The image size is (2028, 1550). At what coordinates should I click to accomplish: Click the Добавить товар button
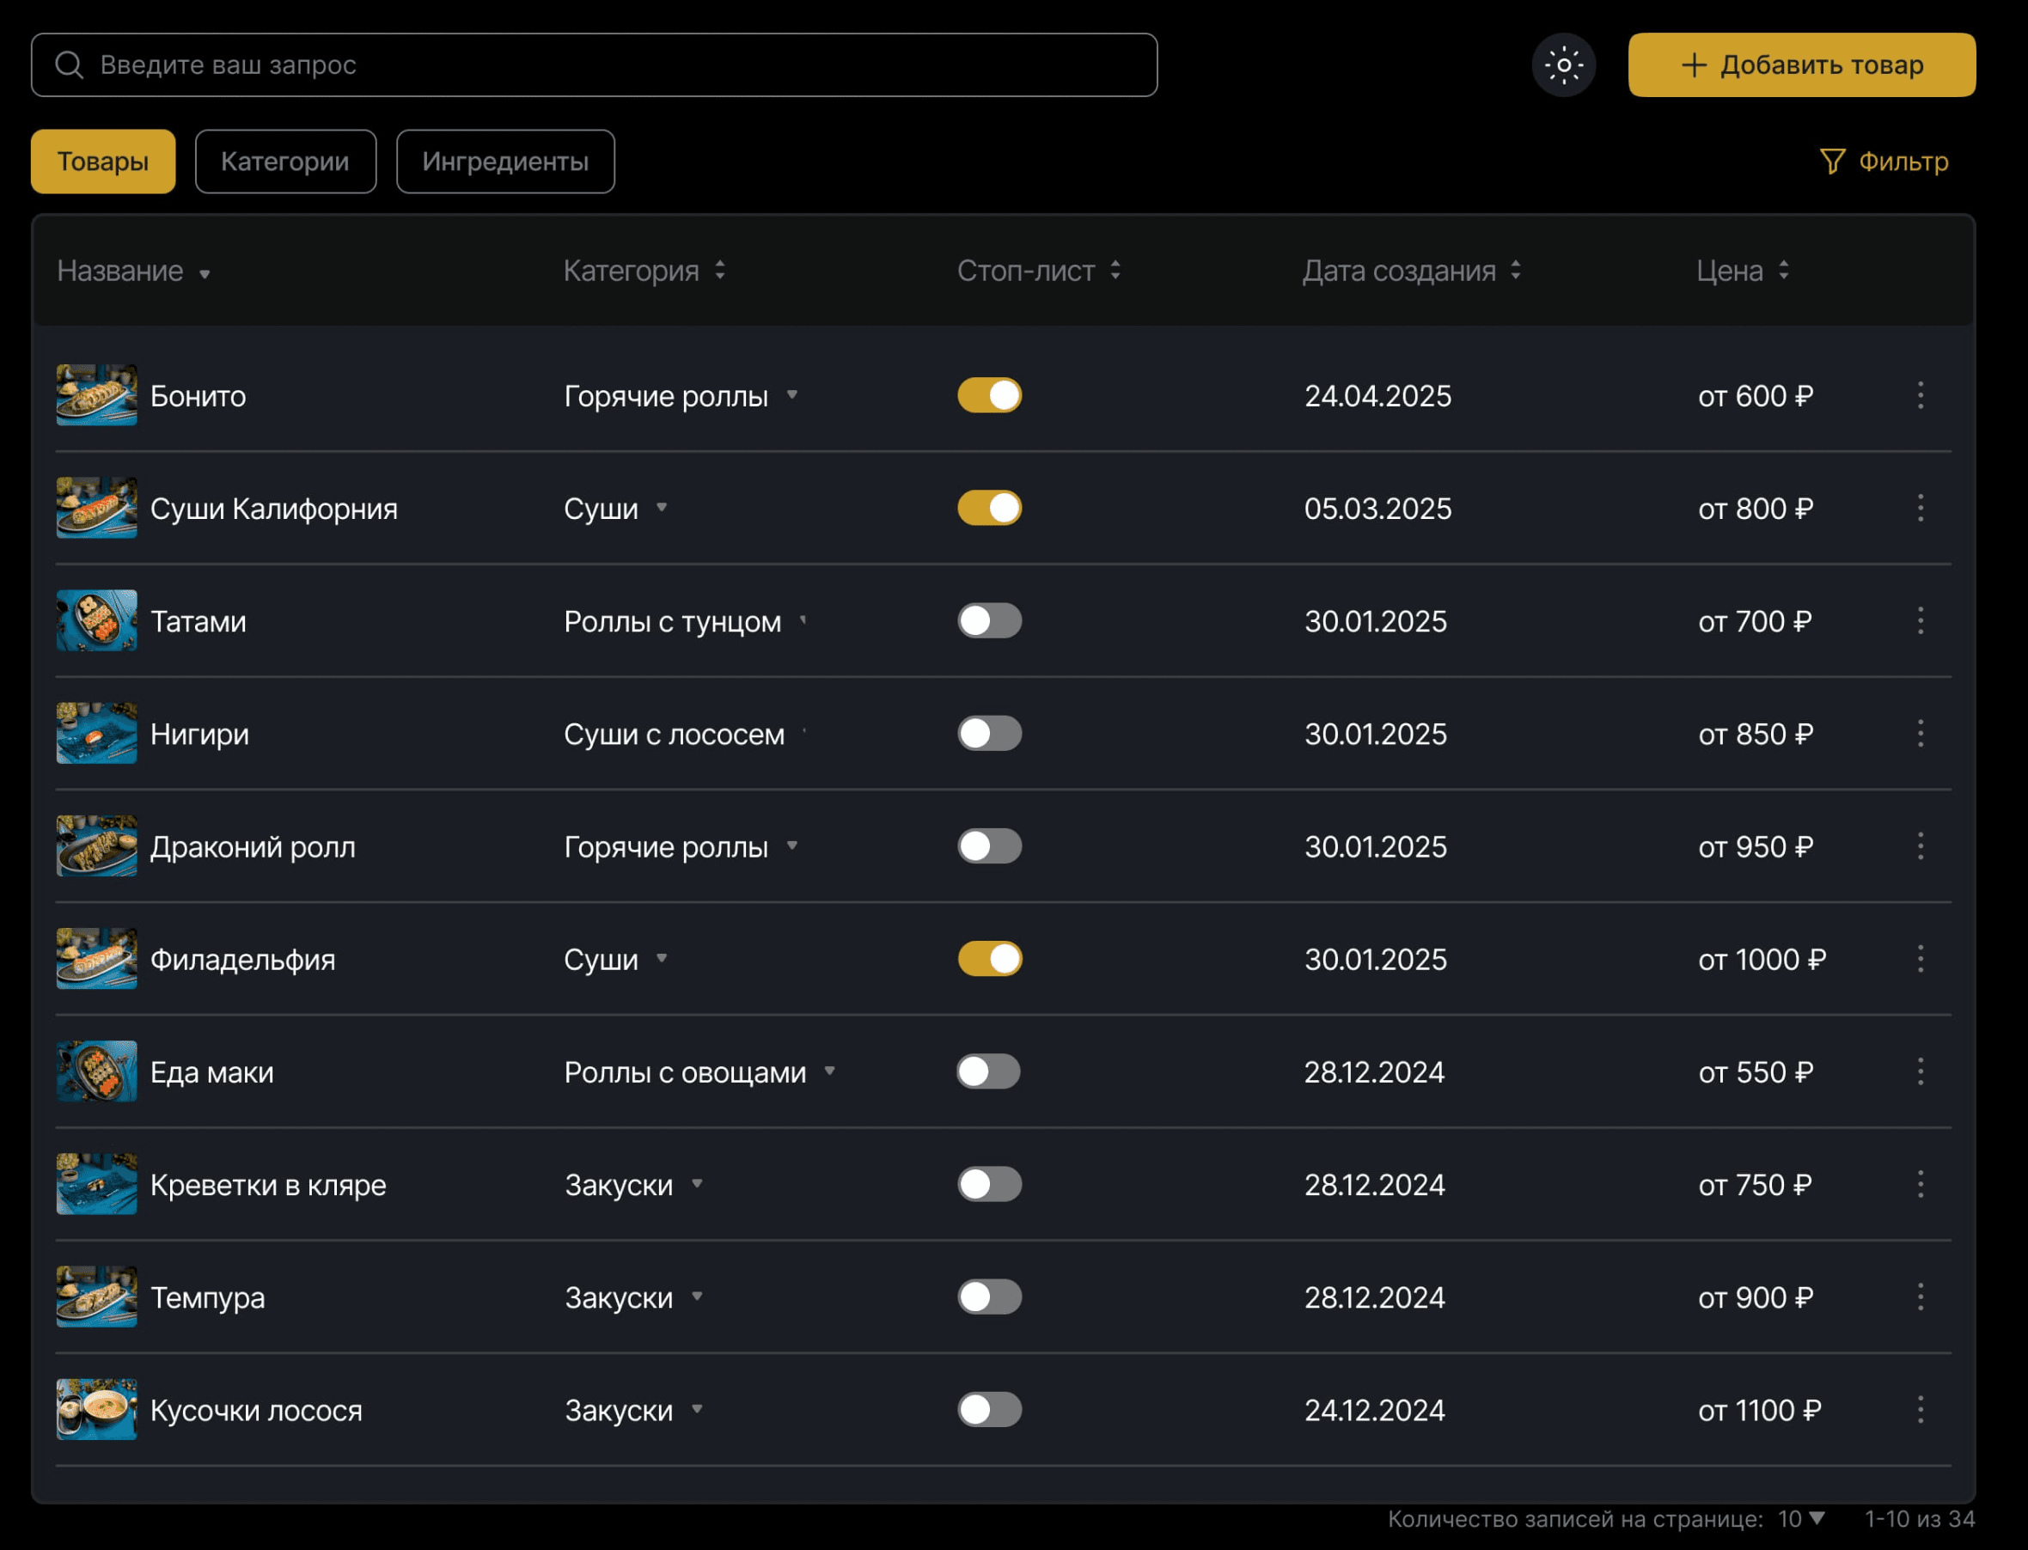tap(1801, 65)
